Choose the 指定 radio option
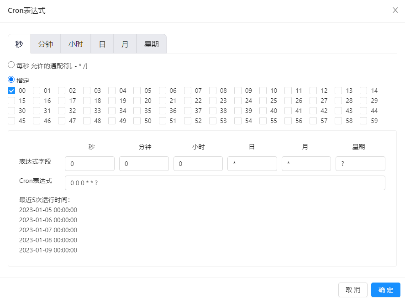The image size is (405, 299). (11, 79)
